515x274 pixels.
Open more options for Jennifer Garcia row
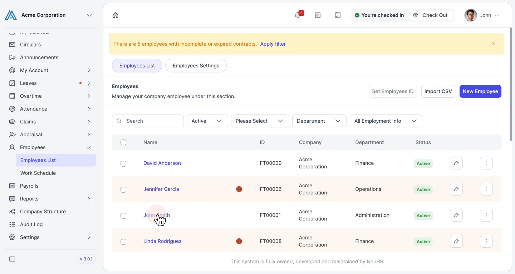click(486, 189)
